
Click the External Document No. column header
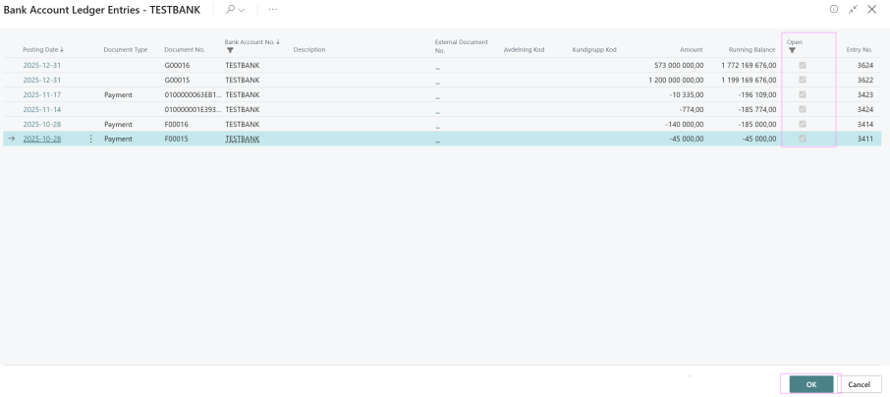click(462, 46)
